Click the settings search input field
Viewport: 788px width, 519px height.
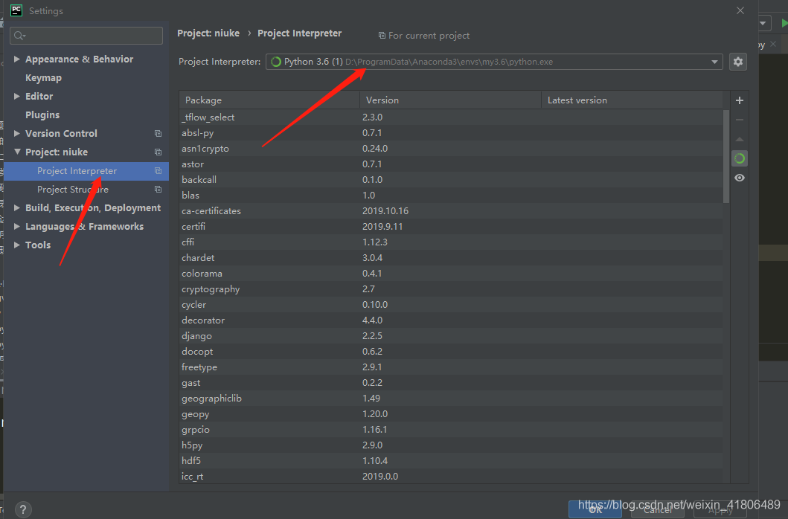(x=86, y=36)
